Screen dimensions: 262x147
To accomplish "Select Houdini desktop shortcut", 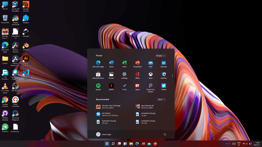I will [26, 6].
